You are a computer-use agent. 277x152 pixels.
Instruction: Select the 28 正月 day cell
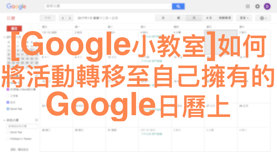pyautogui.click(x=254, y=115)
